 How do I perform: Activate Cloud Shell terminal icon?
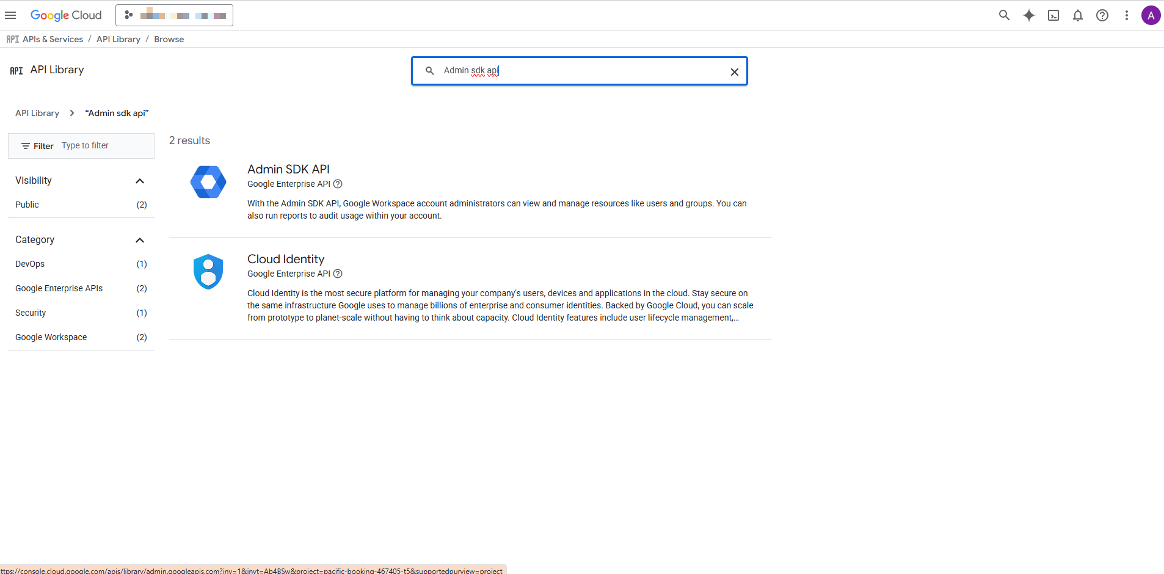pyautogui.click(x=1053, y=15)
